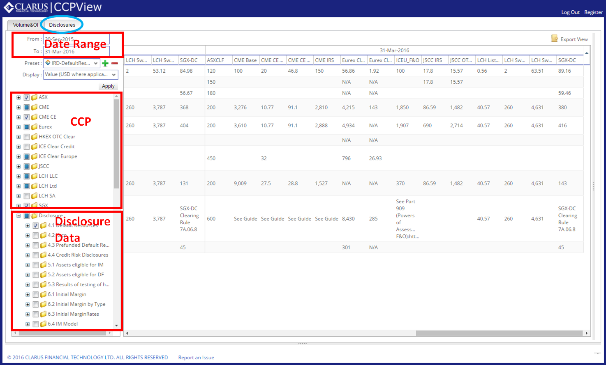Click the Register link
This screenshot has height=365, width=606.
593,12
